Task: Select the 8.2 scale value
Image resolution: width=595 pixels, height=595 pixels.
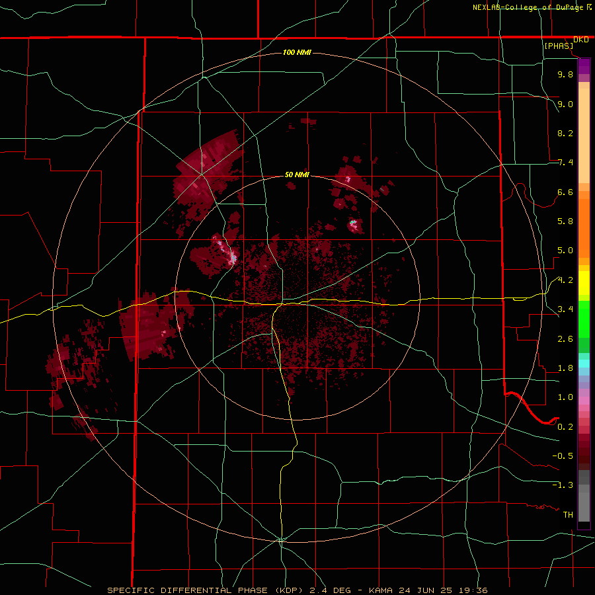Action: pos(565,133)
